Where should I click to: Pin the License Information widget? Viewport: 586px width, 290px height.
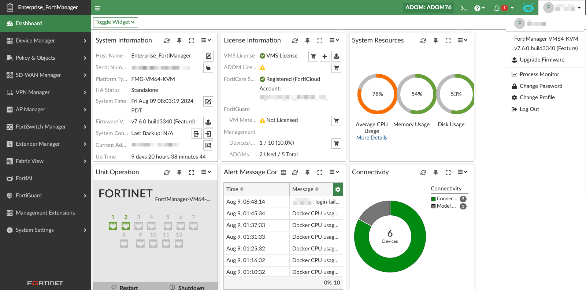(x=307, y=41)
